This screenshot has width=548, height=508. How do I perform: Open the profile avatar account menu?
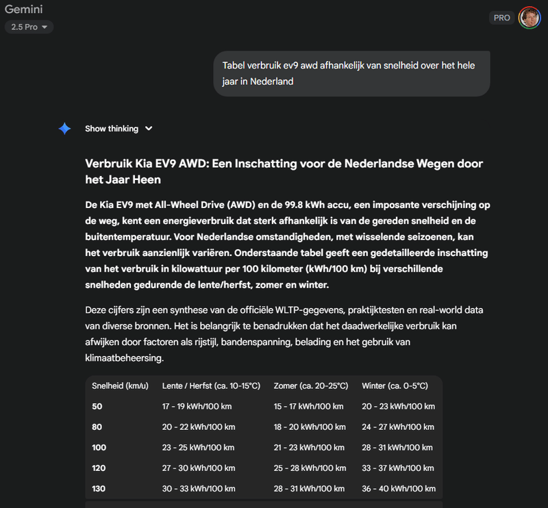tap(530, 18)
